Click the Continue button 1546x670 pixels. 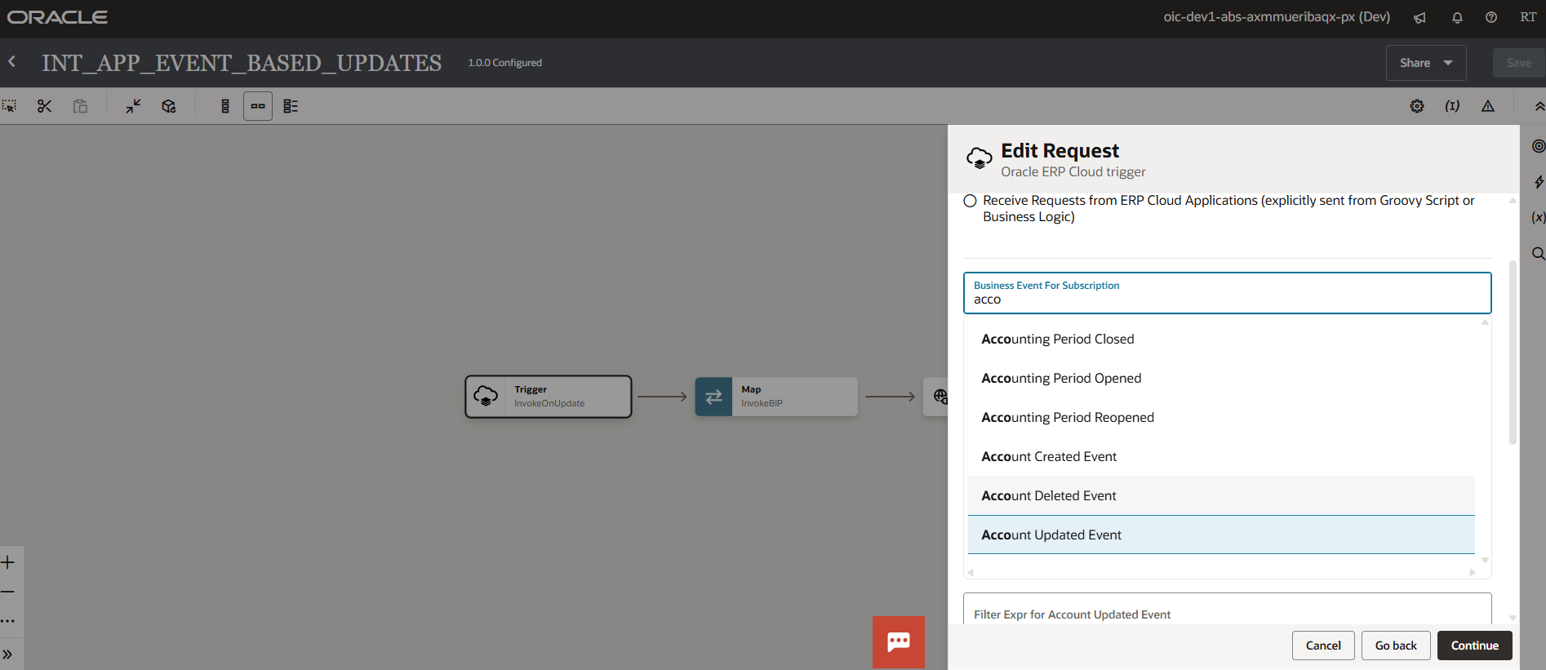click(x=1474, y=646)
